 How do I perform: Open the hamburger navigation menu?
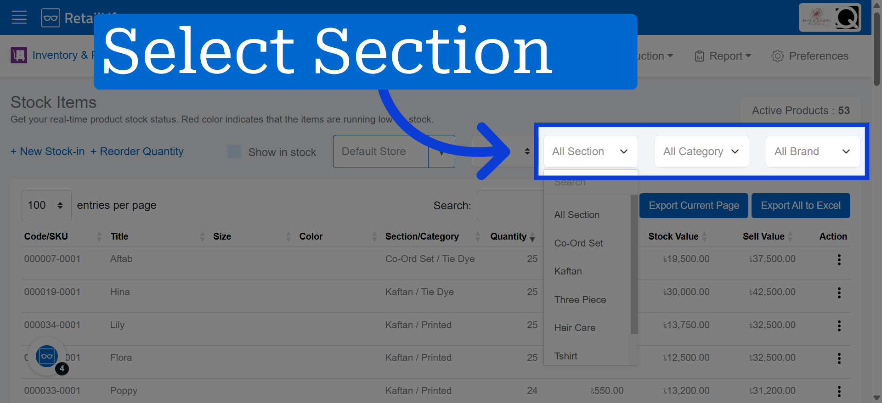pyautogui.click(x=19, y=18)
